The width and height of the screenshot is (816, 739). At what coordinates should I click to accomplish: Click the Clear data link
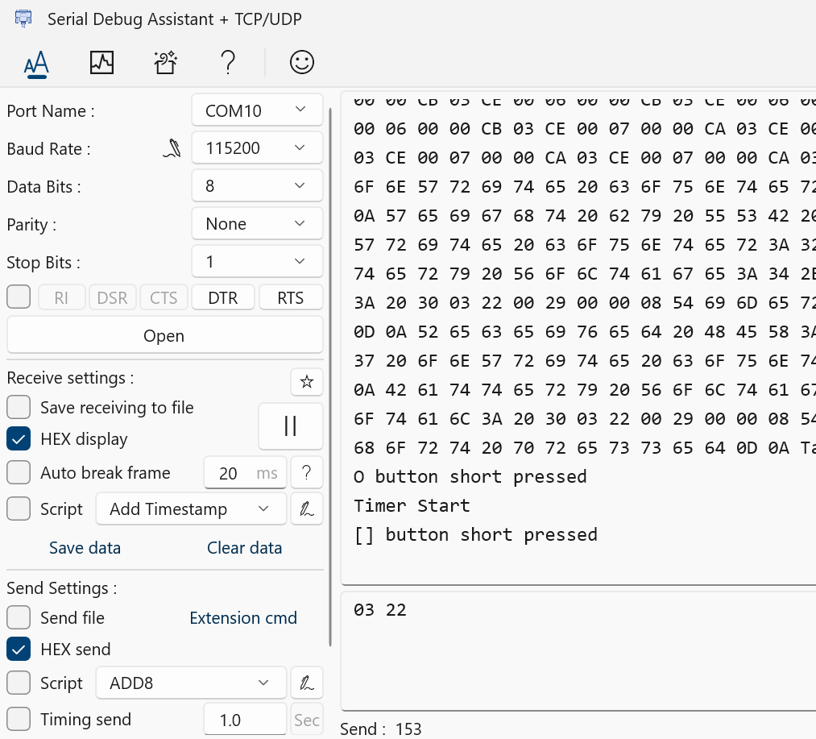tap(244, 548)
